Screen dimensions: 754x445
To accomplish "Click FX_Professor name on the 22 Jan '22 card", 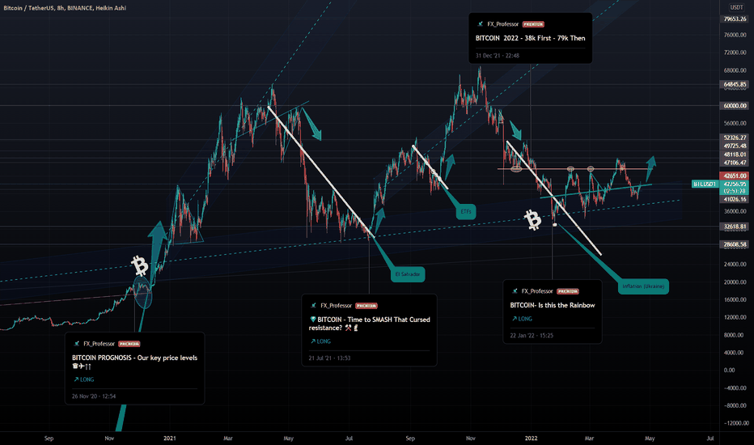I will click(538, 291).
